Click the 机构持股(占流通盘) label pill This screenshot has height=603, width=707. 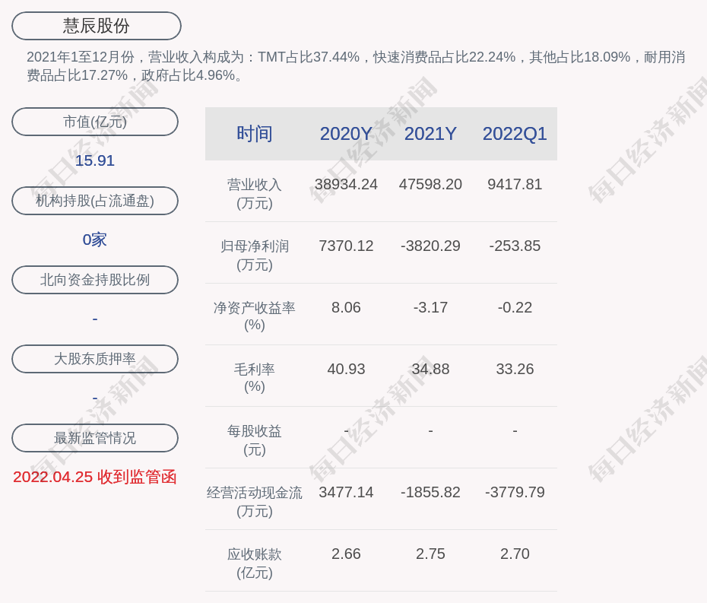95,201
